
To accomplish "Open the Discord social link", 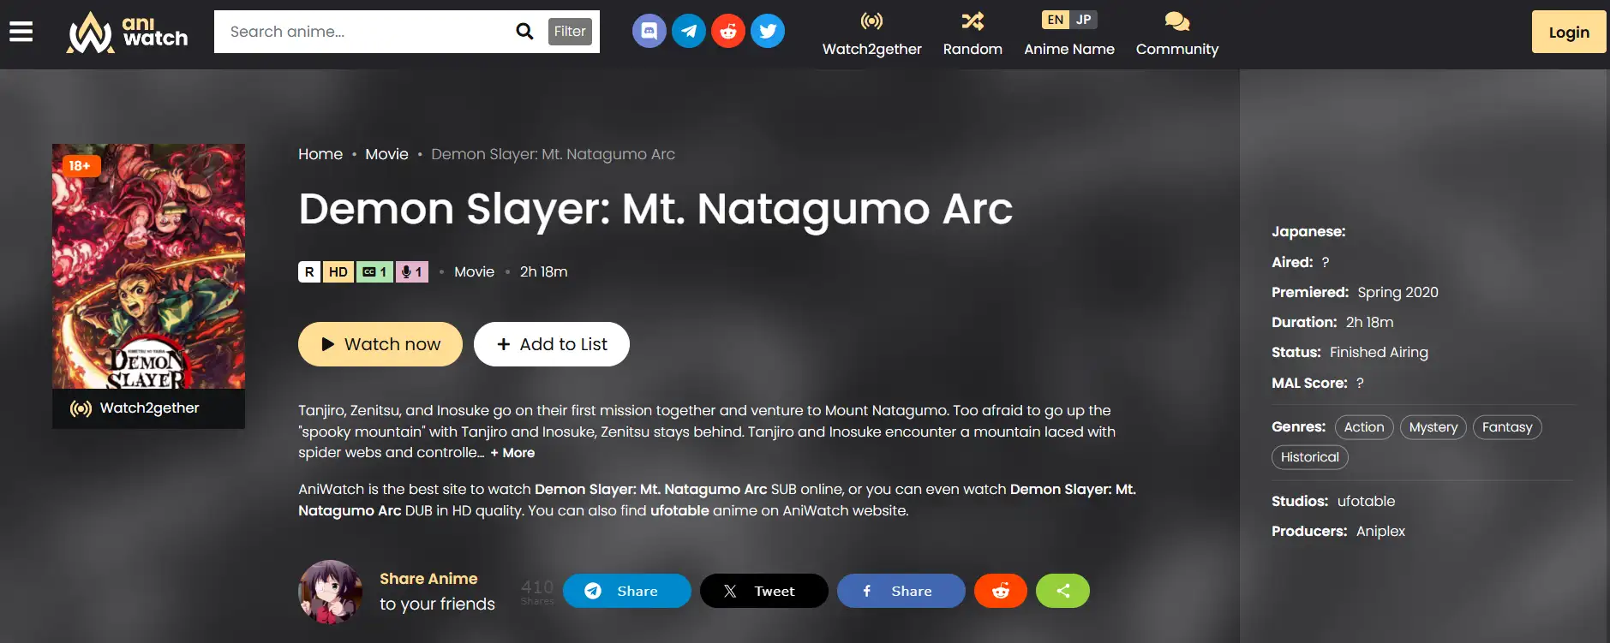I will click(x=649, y=32).
